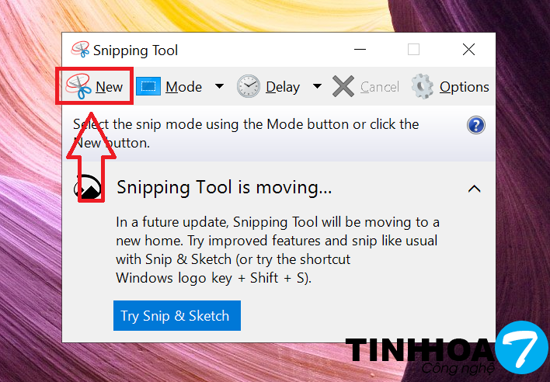The width and height of the screenshot is (550, 382).
Task: Close the Snipping Tool window
Action: [468, 50]
